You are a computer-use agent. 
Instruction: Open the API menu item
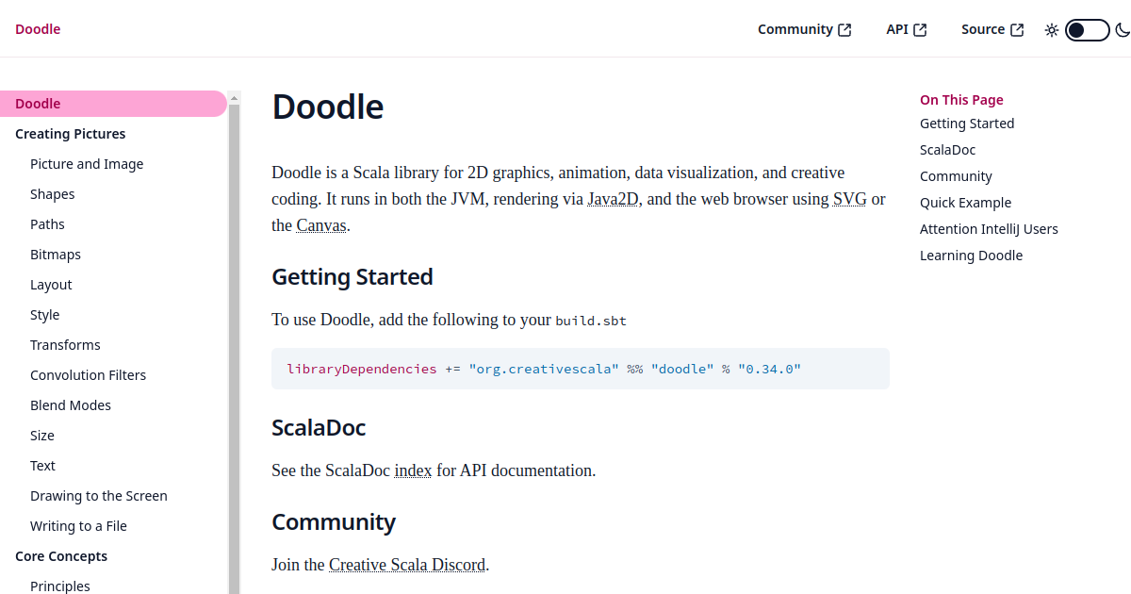[x=907, y=29]
